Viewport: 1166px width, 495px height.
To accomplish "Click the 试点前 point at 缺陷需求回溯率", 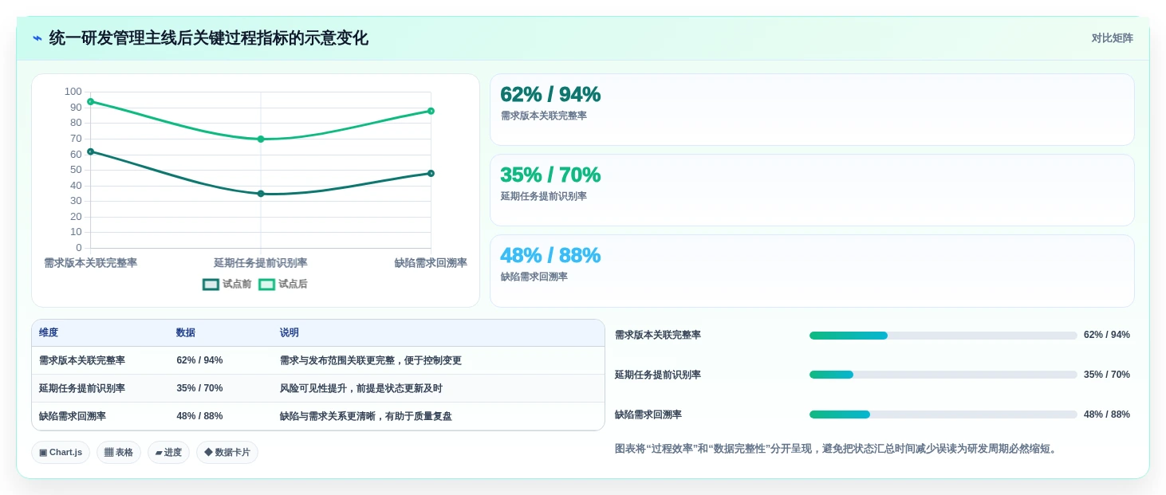I will coord(431,173).
